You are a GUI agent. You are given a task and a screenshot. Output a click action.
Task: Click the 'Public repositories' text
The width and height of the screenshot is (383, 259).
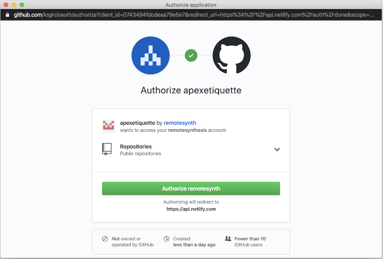pyautogui.click(x=140, y=154)
